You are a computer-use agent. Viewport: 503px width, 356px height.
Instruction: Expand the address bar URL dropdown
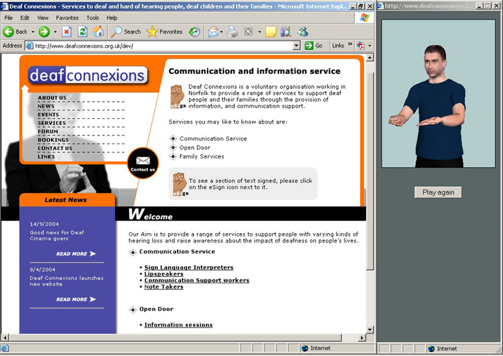[297, 46]
